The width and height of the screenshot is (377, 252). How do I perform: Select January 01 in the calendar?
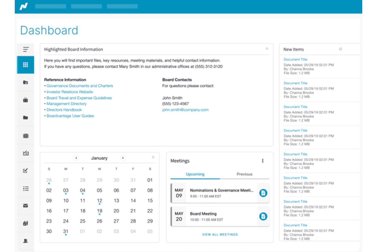tap(150, 180)
